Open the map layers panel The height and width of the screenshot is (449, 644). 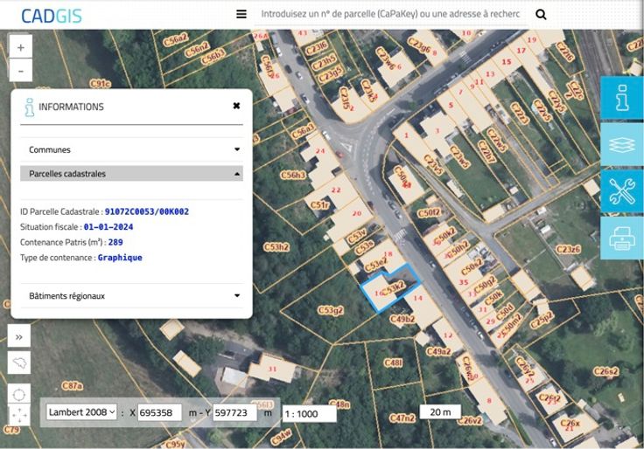[x=622, y=144]
